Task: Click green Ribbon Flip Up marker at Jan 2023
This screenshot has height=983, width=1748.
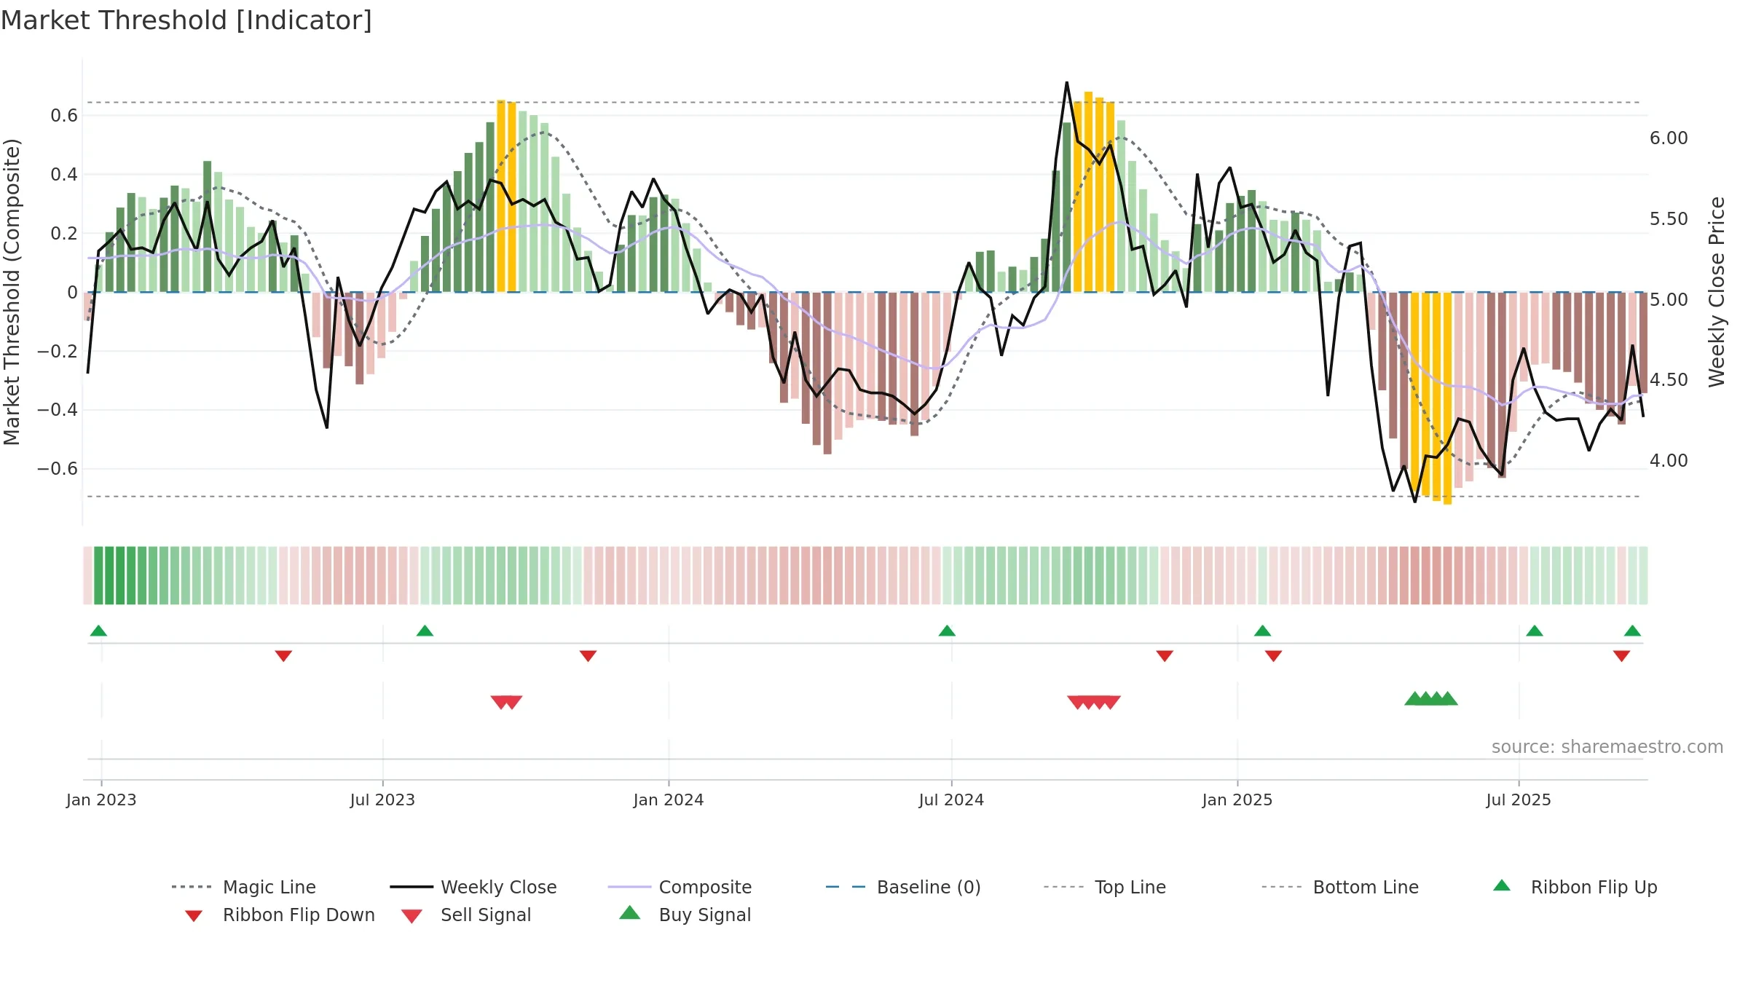Action: [x=98, y=631]
